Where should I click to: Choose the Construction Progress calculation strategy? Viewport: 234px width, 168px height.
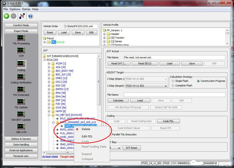[199, 81]
